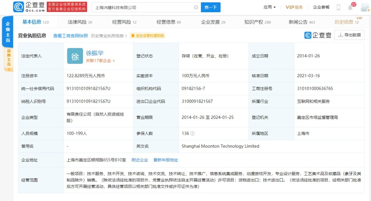Select industry value 互联网和相关服务
Image resolution: width=371 pixels, height=201 pixels.
(313, 101)
